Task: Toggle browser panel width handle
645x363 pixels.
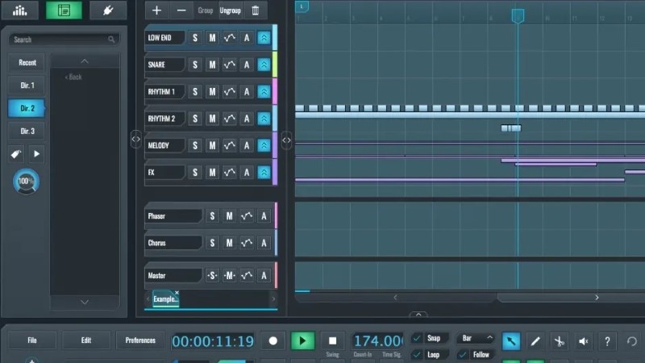Action: point(135,139)
